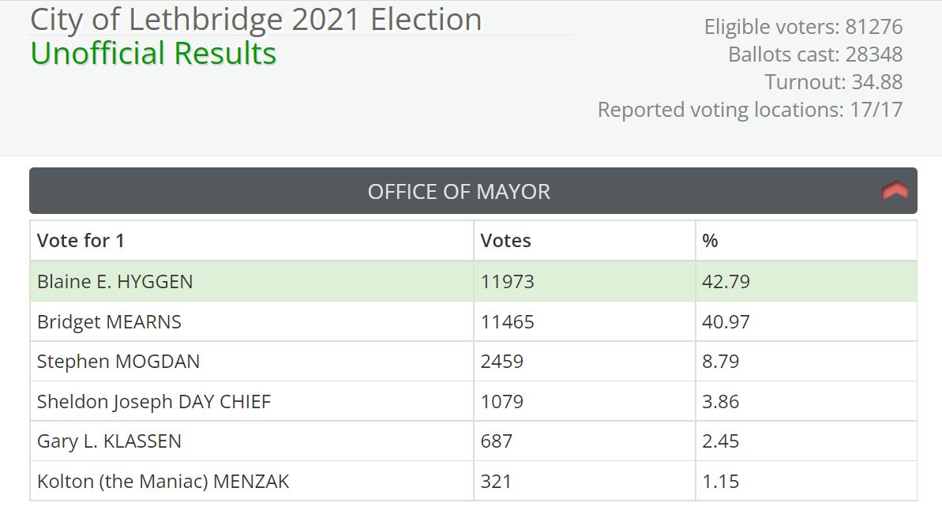Click the red chevron to hide mayor results
This screenshot has width=942, height=514.
tap(896, 191)
